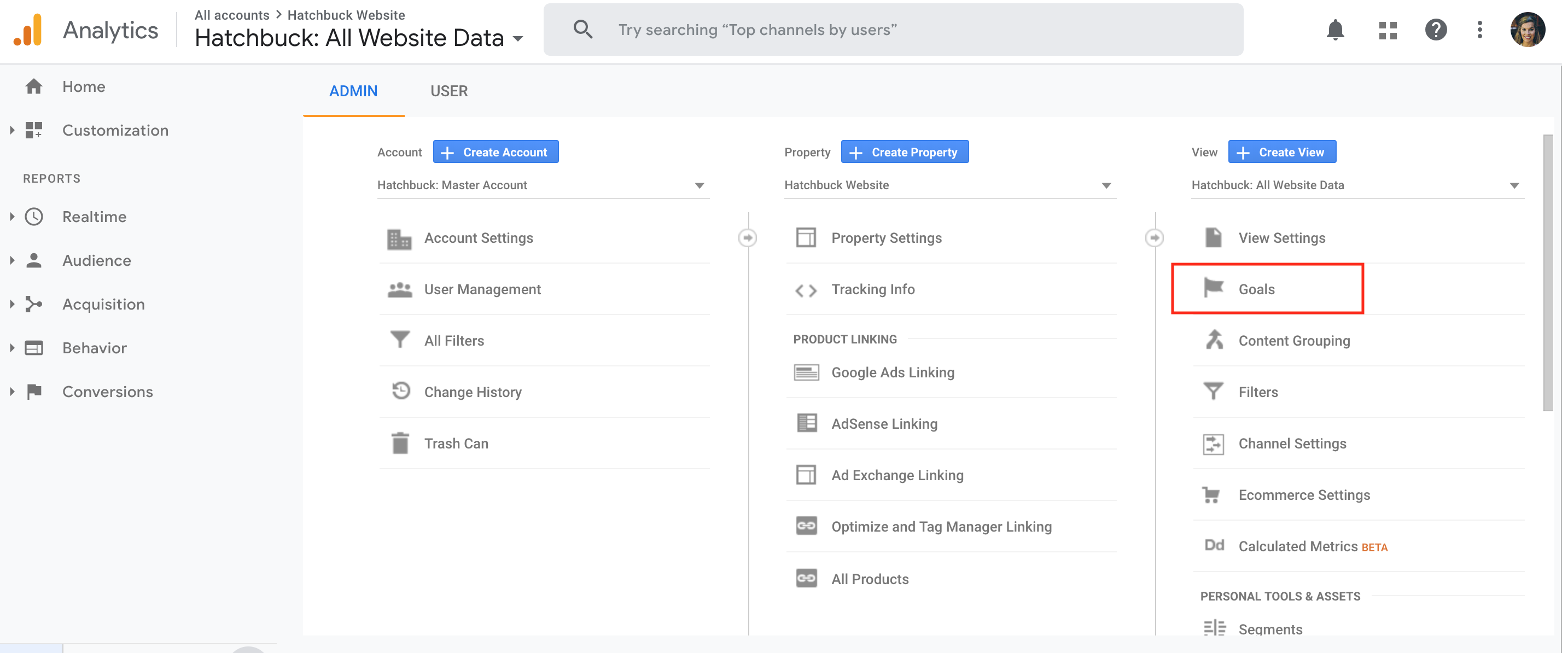Click the AdSense Linking icon
This screenshot has height=653, width=1562.
(x=807, y=423)
